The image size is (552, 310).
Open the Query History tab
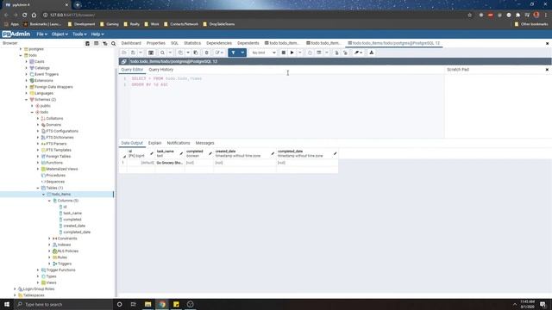click(x=161, y=70)
